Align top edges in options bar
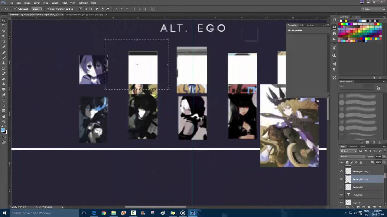This screenshot has height=217, width=387. (x=80, y=9)
